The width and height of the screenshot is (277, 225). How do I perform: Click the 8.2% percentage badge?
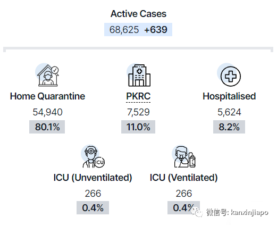click(x=229, y=127)
